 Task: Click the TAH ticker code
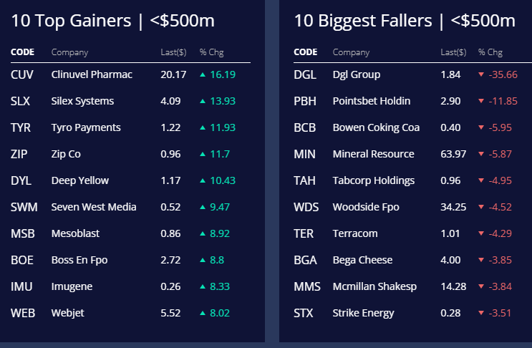point(304,180)
